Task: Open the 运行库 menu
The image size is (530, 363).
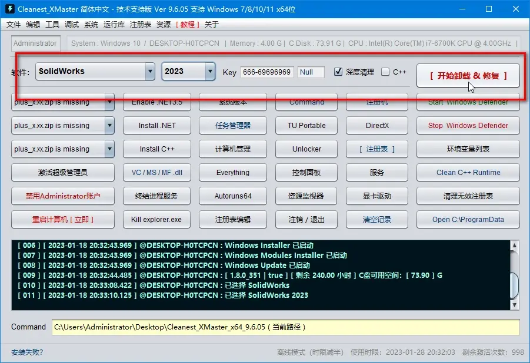Action: pos(114,24)
